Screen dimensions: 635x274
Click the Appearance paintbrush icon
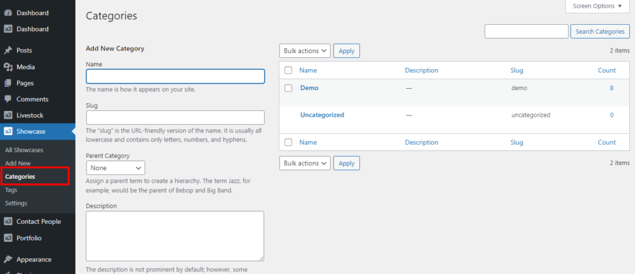[8, 259]
